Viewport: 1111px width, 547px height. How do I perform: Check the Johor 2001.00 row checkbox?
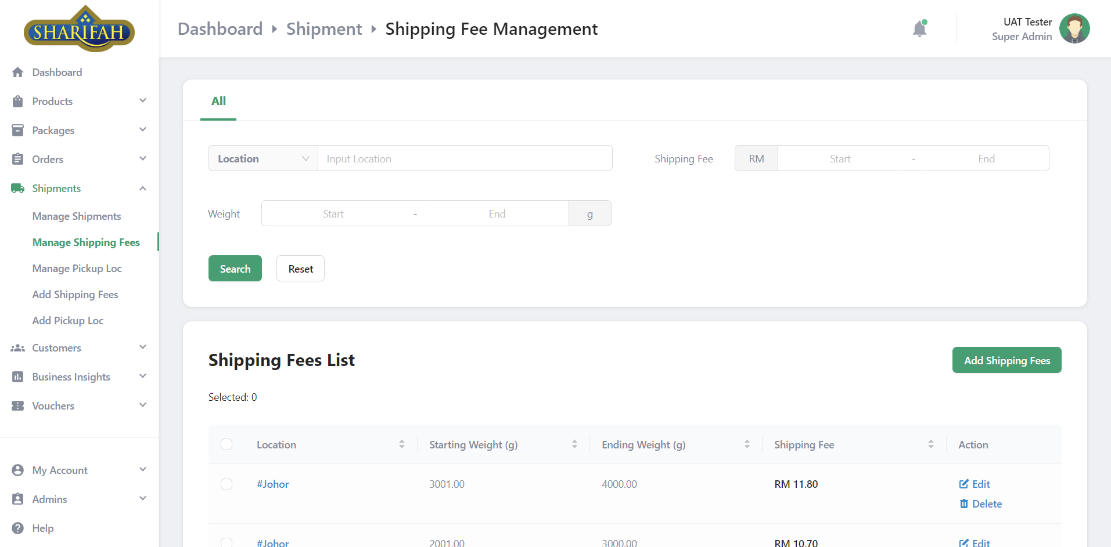point(226,542)
